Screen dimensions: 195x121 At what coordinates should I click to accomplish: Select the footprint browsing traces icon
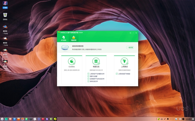(x=124, y=61)
